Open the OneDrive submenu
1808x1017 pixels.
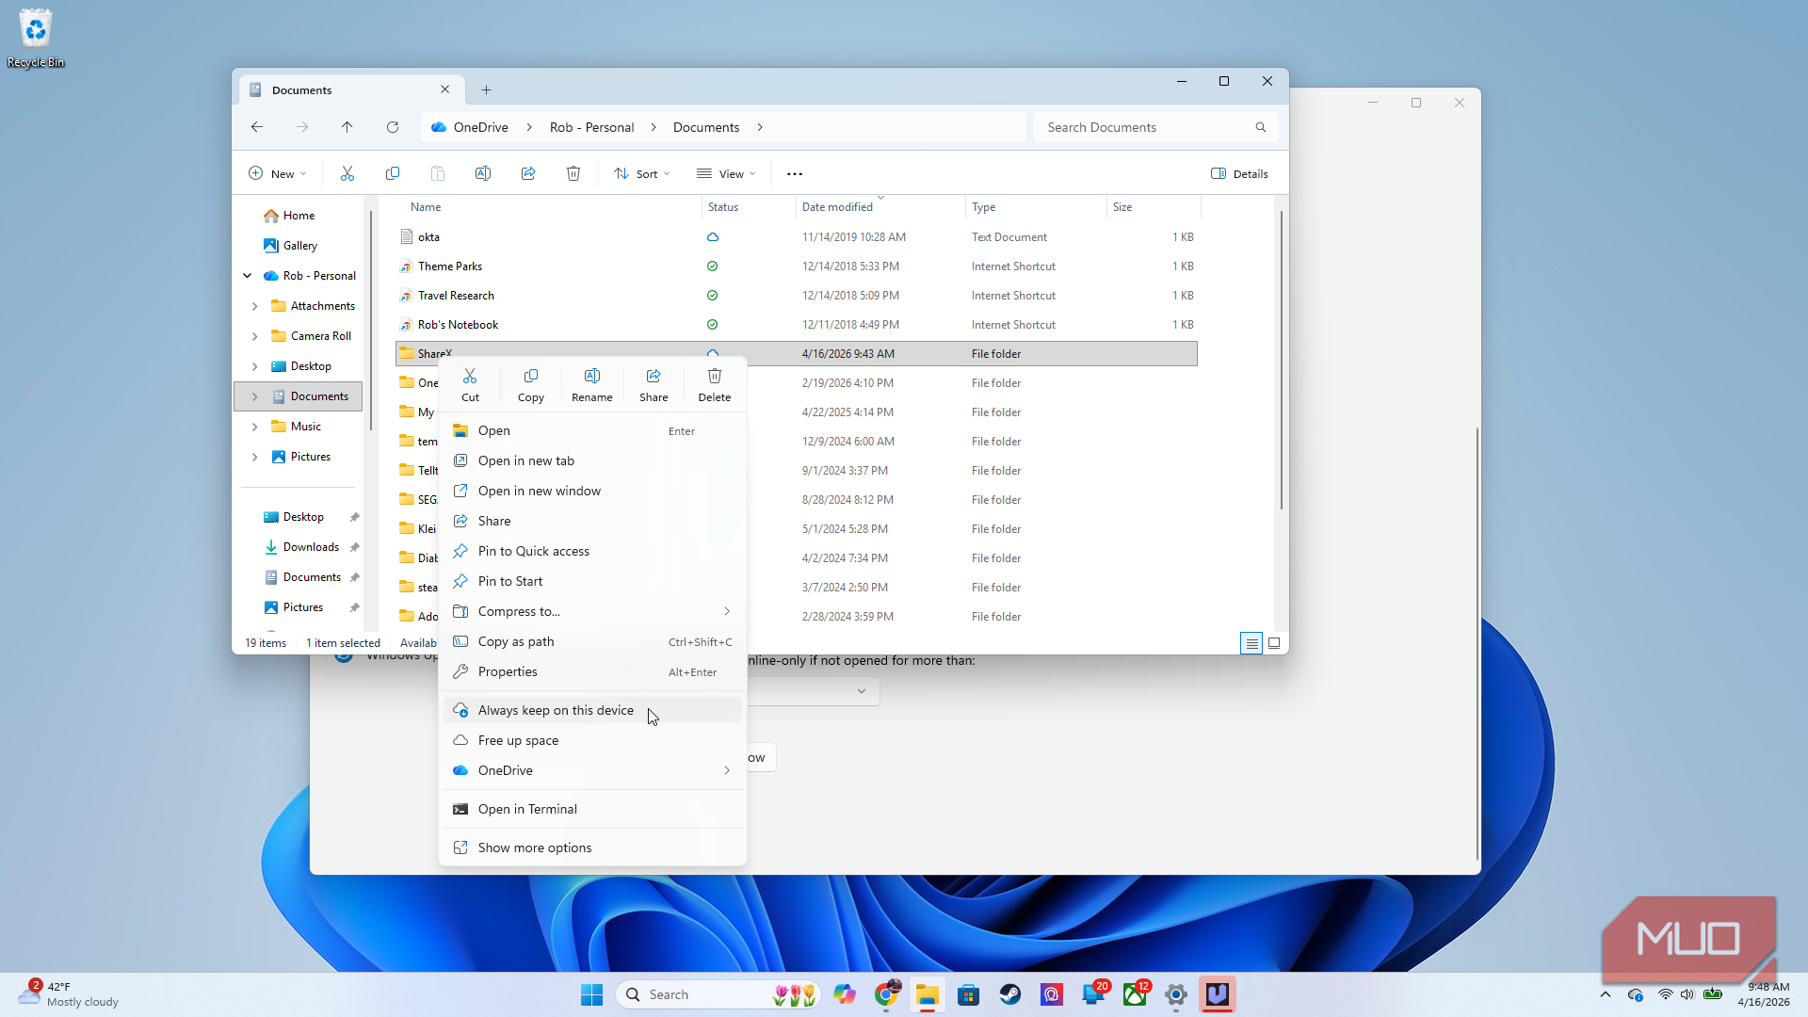click(x=593, y=771)
